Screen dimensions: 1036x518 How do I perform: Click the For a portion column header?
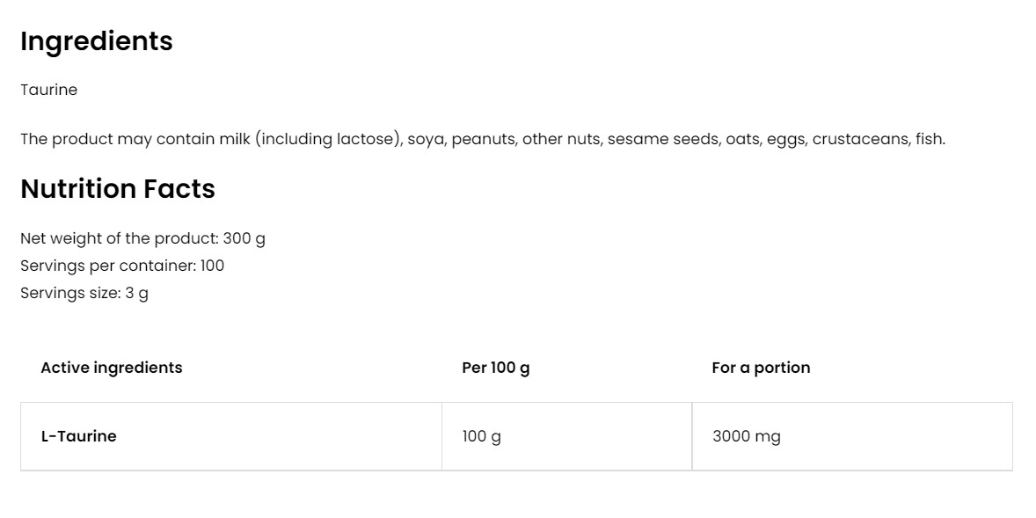[x=761, y=368]
